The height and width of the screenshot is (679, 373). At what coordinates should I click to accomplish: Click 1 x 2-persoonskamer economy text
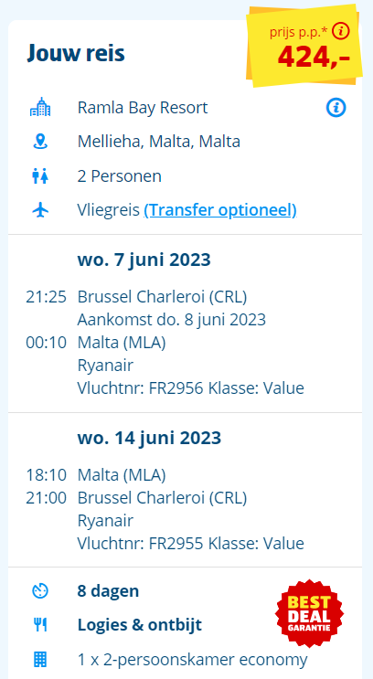click(192, 660)
